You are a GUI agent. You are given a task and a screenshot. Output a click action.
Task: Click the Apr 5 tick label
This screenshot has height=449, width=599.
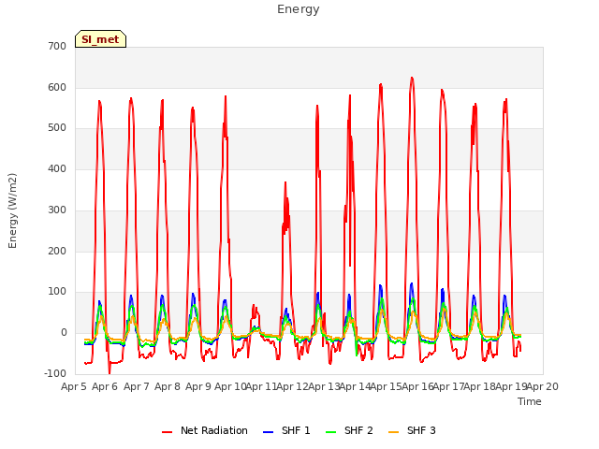(74, 386)
